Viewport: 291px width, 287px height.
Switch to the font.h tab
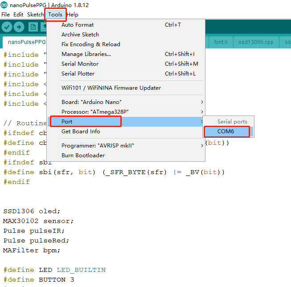[221, 42]
